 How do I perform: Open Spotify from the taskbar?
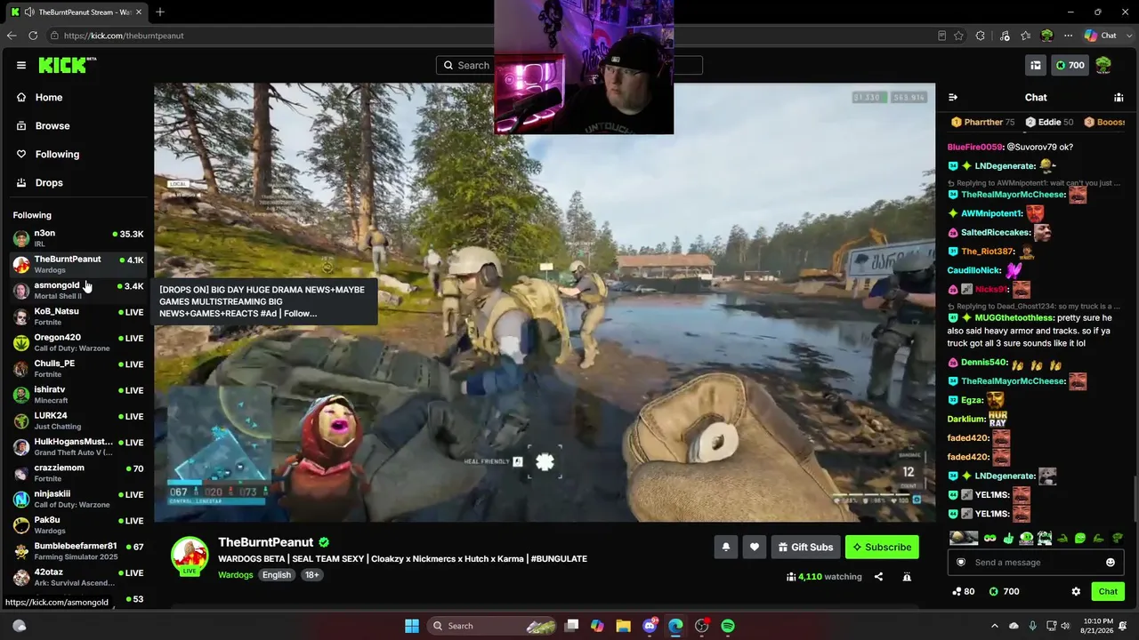[x=728, y=626]
